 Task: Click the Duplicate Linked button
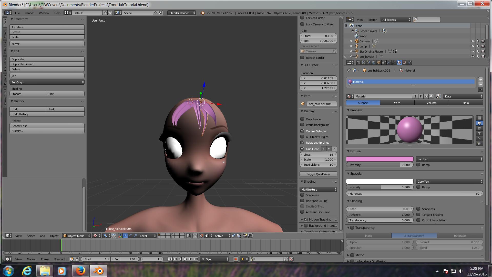[x=47, y=64]
